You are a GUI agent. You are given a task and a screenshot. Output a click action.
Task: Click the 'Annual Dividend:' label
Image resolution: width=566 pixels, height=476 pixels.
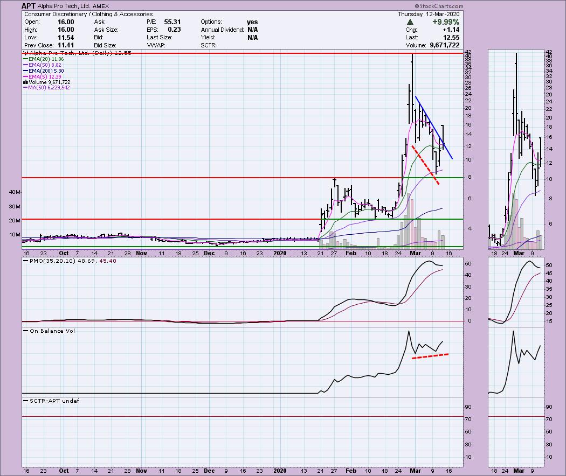(x=222, y=30)
